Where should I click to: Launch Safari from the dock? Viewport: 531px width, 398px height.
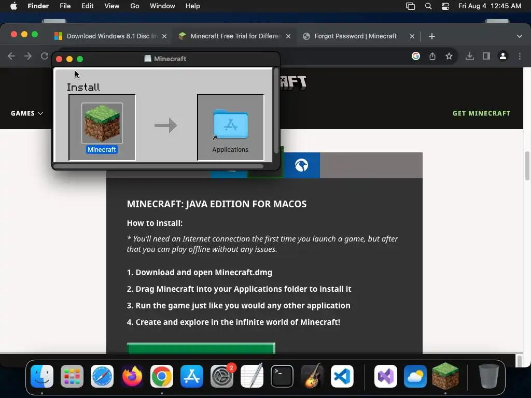[x=102, y=376]
